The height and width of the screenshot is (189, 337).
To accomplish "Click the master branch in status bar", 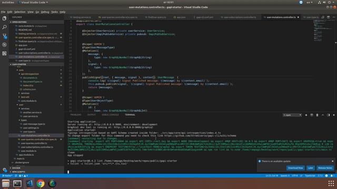I will (x=7, y=176).
